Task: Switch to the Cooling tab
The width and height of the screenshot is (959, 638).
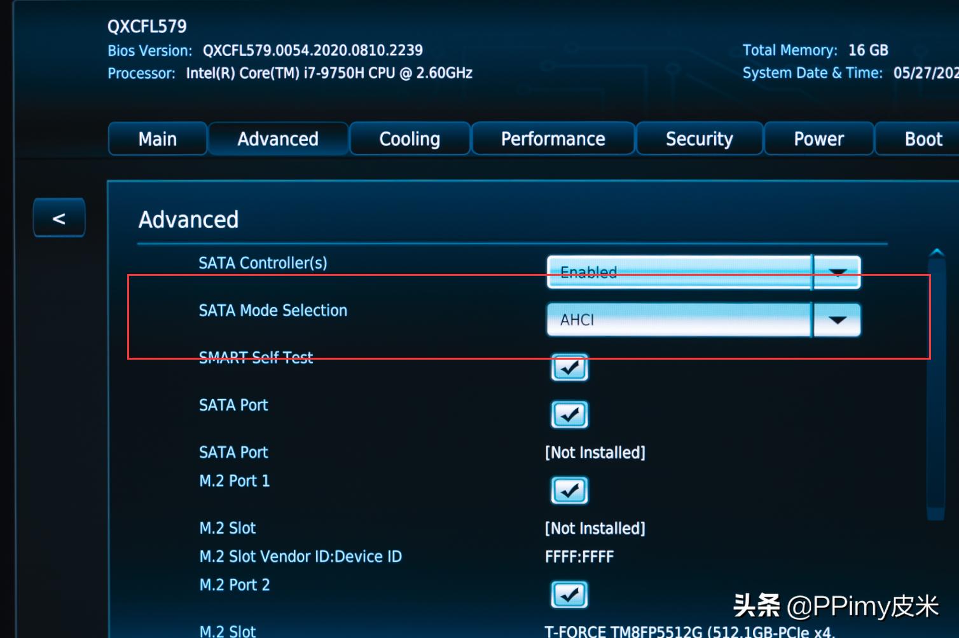Action: tap(410, 139)
